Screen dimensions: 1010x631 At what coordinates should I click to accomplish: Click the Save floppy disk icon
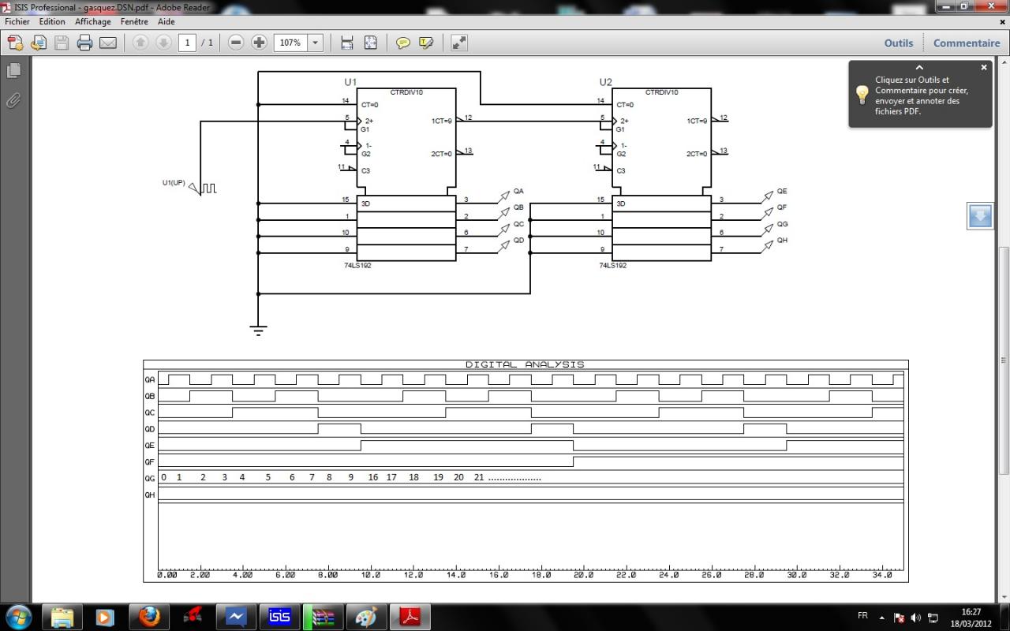(x=62, y=43)
